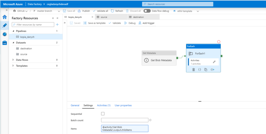Viewport: 266px width, 134px height.
Task: Toggle Data flow debug switch
Action: pyautogui.click(x=147, y=11)
